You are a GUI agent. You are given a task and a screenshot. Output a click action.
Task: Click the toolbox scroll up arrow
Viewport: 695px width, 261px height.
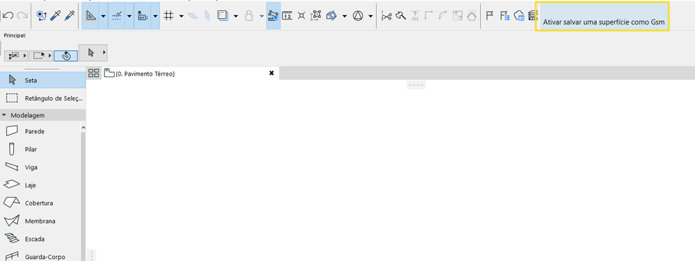point(83,128)
